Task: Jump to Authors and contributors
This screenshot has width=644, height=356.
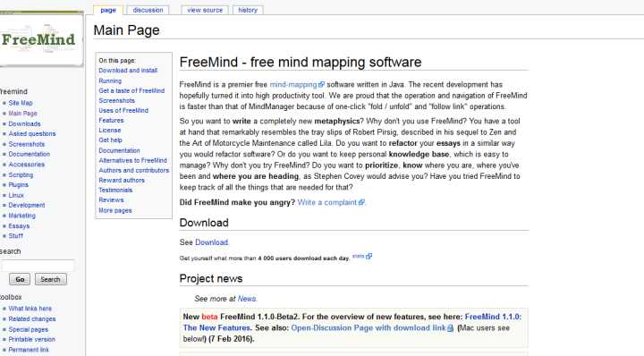Action: 134,171
